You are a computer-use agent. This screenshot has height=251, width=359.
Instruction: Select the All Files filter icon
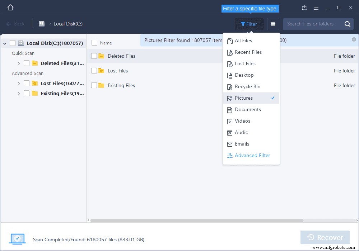click(230, 41)
